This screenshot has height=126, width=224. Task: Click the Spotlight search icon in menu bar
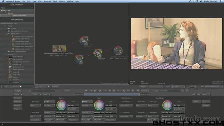(221, 1)
